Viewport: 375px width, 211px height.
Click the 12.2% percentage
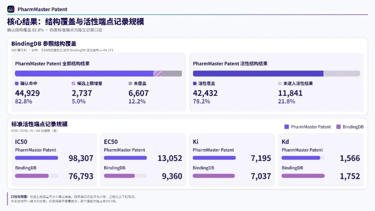[137, 101]
